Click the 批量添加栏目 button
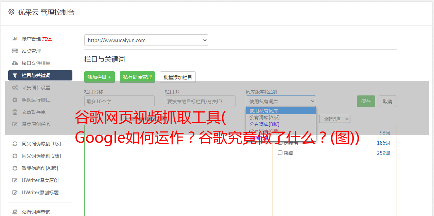Screen dimensions: 434x216 pos(178,77)
